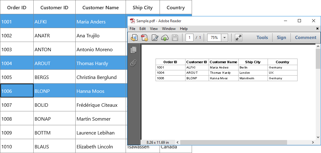Click the 8.26 x 11.69 in page size label
Image resolution: width=321 pixels, height=153 pixels.
pos(158,143)
